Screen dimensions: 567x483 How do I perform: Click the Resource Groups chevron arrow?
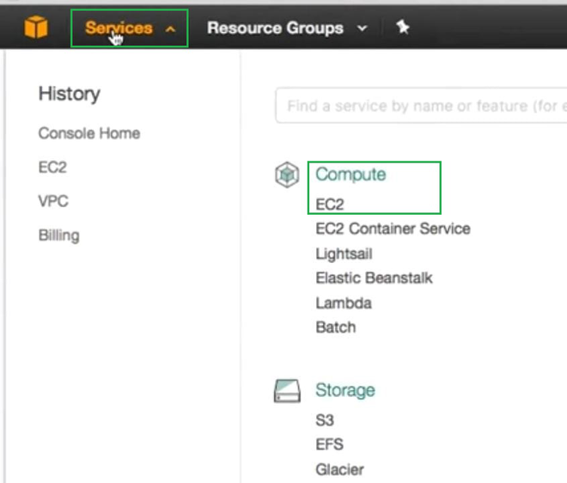click(x=362, y=28)
